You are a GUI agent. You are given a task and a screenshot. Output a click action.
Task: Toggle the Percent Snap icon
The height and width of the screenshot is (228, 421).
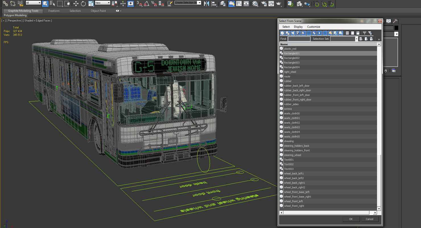[x=154, y=3]
